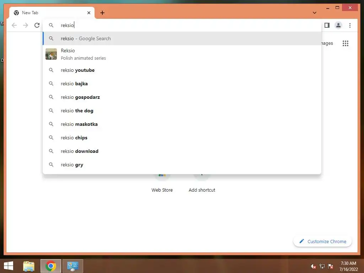This screenshot has width=364, height=273.
Task: Select Reksio Polish animated series suggestion
Action: coord(182,54)
